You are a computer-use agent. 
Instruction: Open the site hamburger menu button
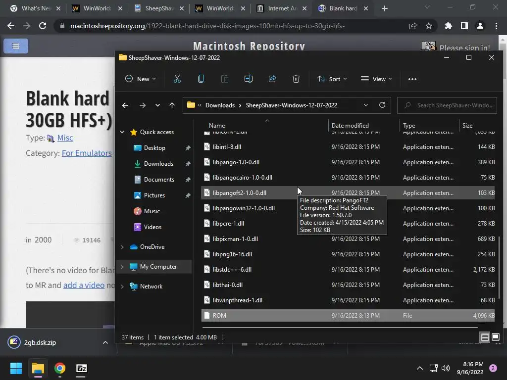[15, 46]
